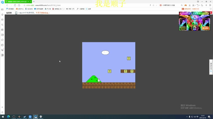Open Steam from the taskbar
213x119 pixels.
[25, 117]
